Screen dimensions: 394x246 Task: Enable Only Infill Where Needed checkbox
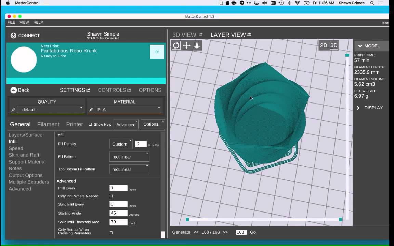pos(111,196)
